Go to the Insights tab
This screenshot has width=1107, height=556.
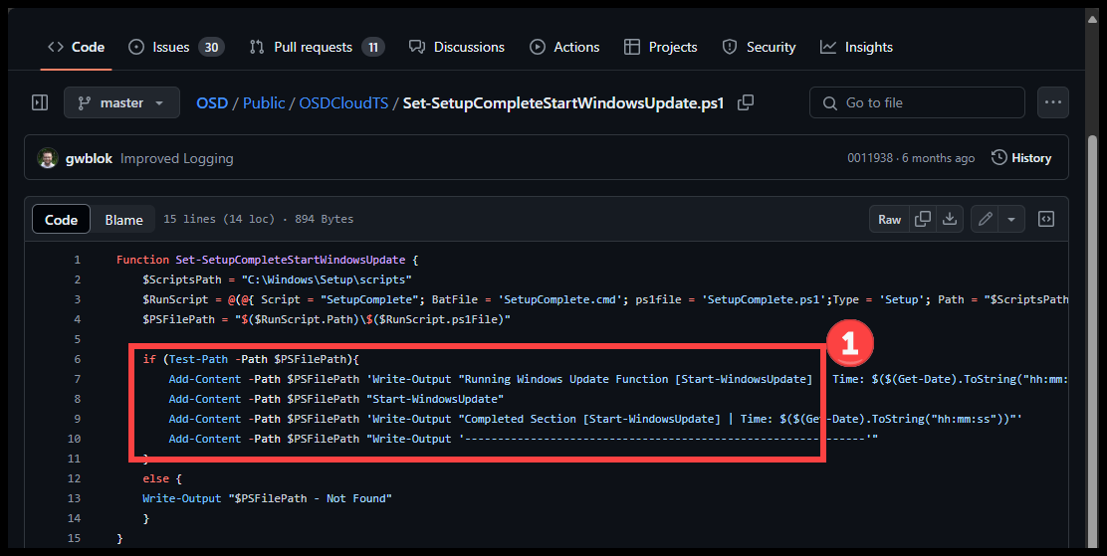tap(856, 47)
